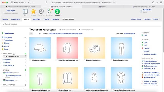
Task: Click the green add list plus icon
Action: (x=25, y=70)
